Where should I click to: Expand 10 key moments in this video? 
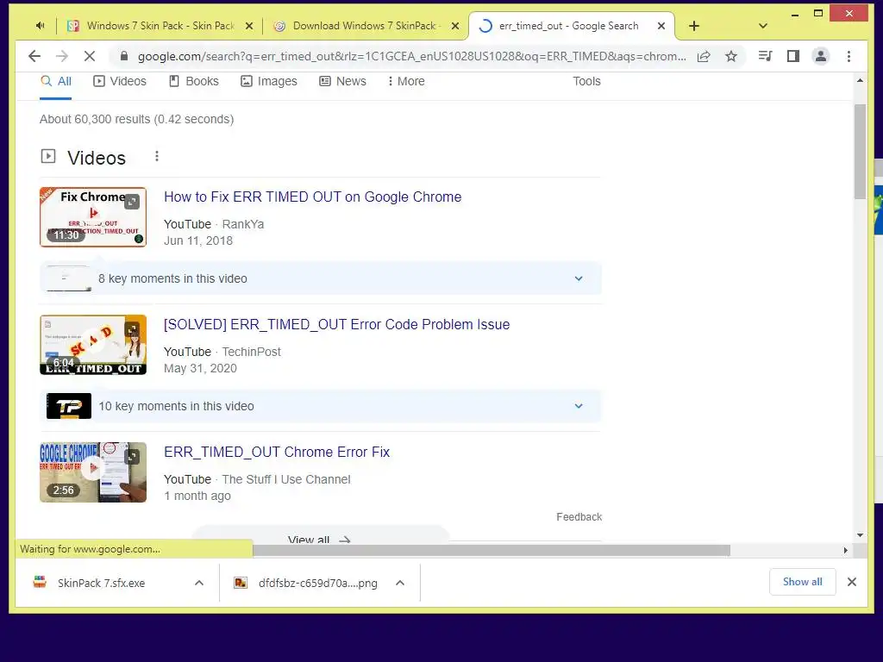(321, 407)
